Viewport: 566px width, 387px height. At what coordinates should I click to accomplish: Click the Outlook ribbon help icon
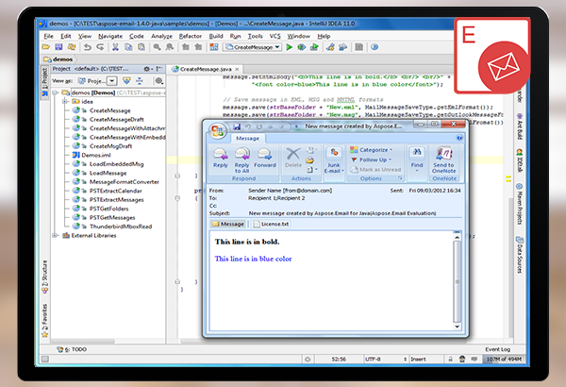coord(459,138)
